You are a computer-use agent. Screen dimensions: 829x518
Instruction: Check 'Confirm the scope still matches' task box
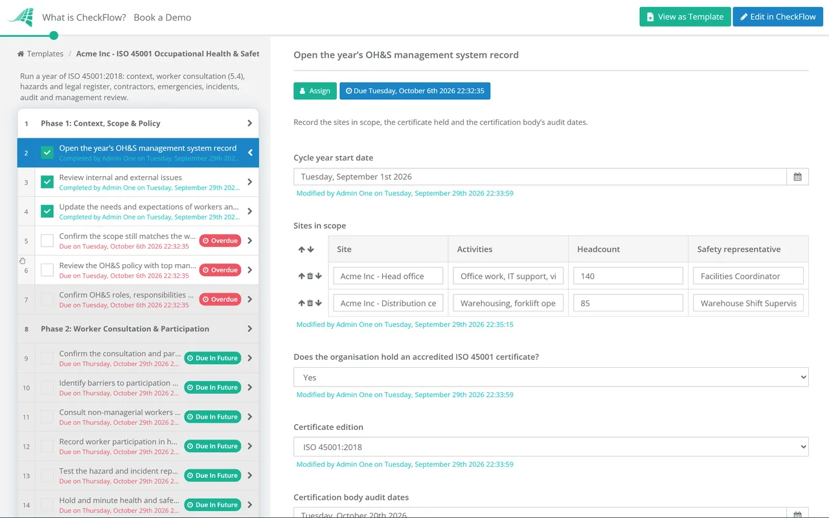[x=47, y=241]
